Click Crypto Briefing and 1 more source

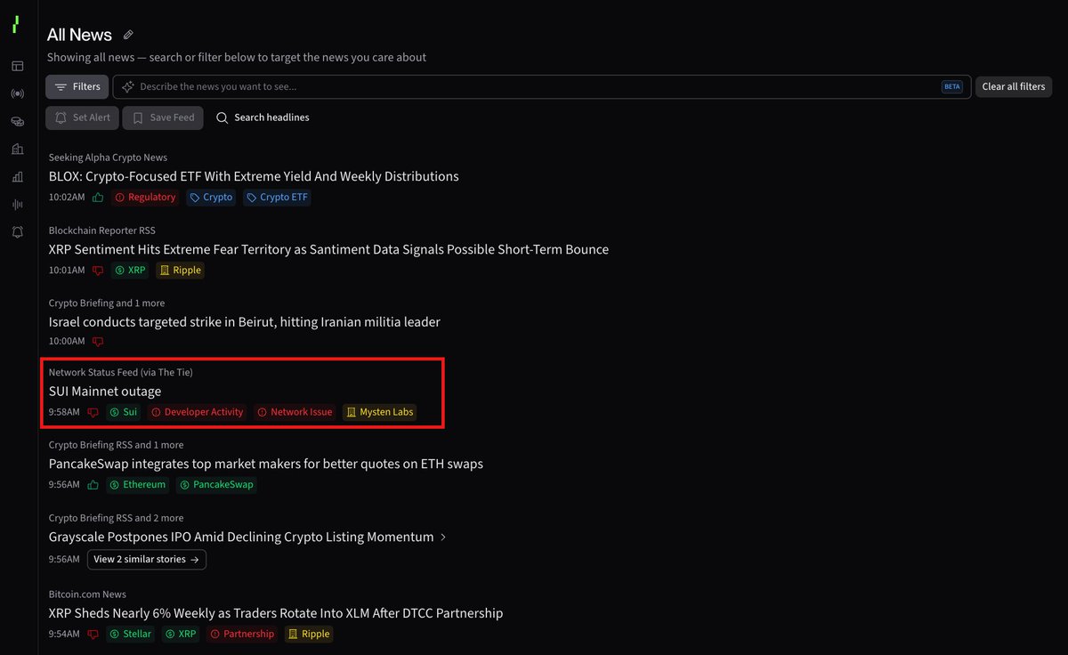point(107,303)
